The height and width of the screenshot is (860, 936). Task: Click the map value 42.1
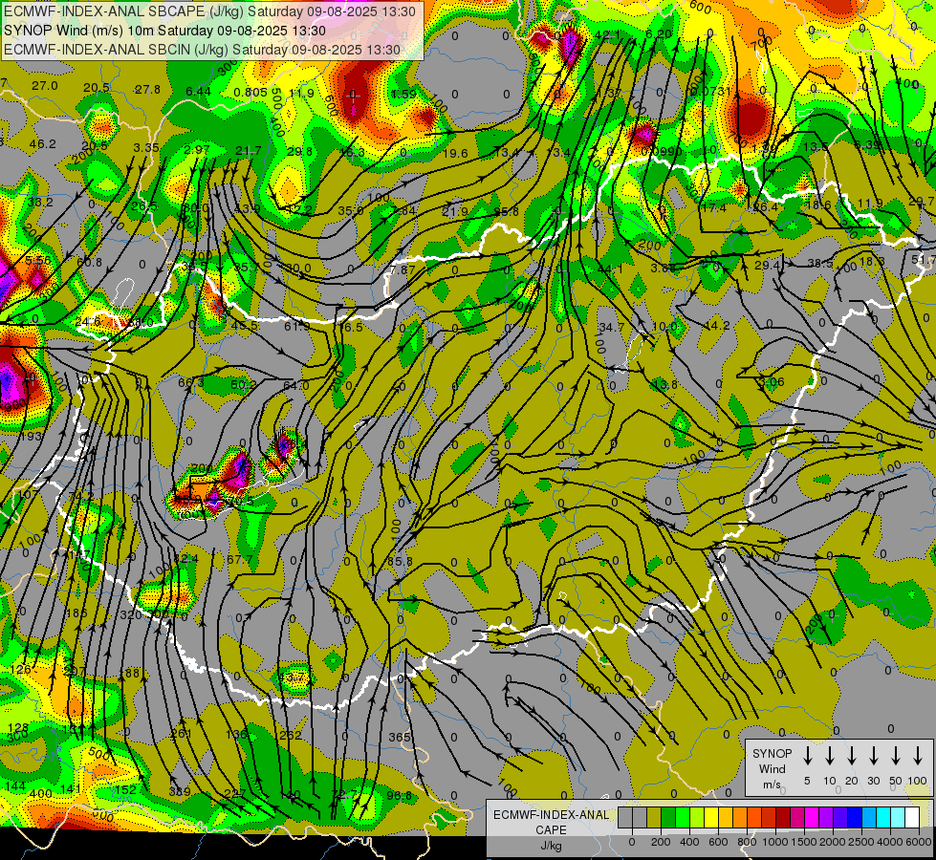coord(606,34)
